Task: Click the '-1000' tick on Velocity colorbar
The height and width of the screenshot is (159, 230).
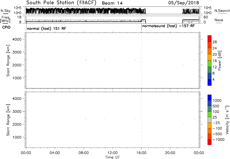Action: point(218,139)
